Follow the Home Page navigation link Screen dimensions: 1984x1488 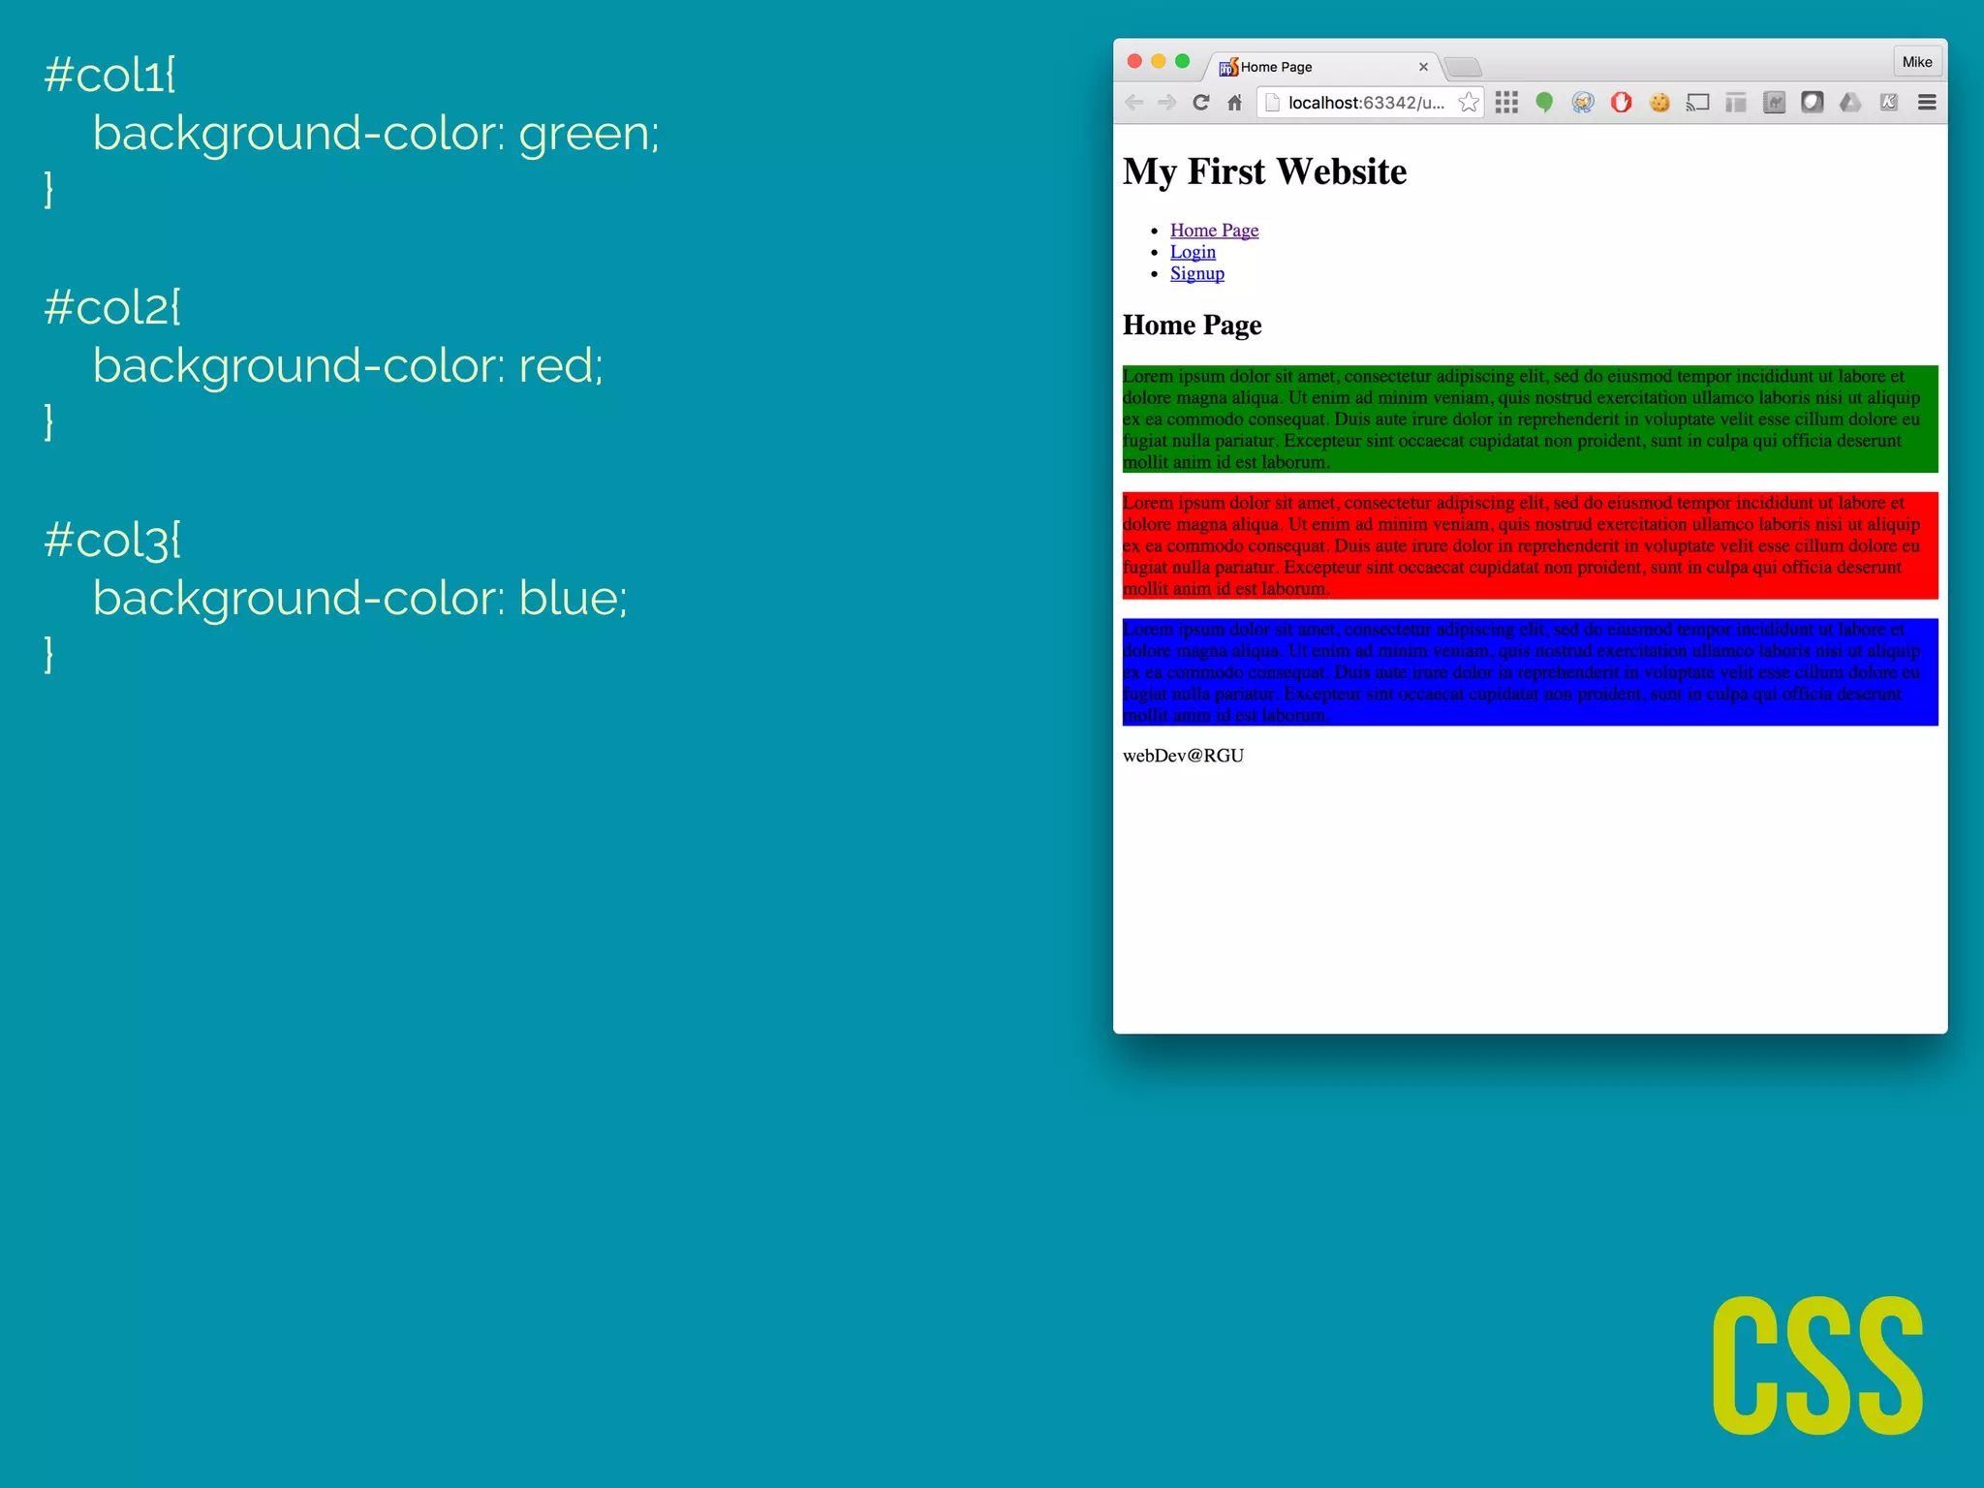point(1214,231)
